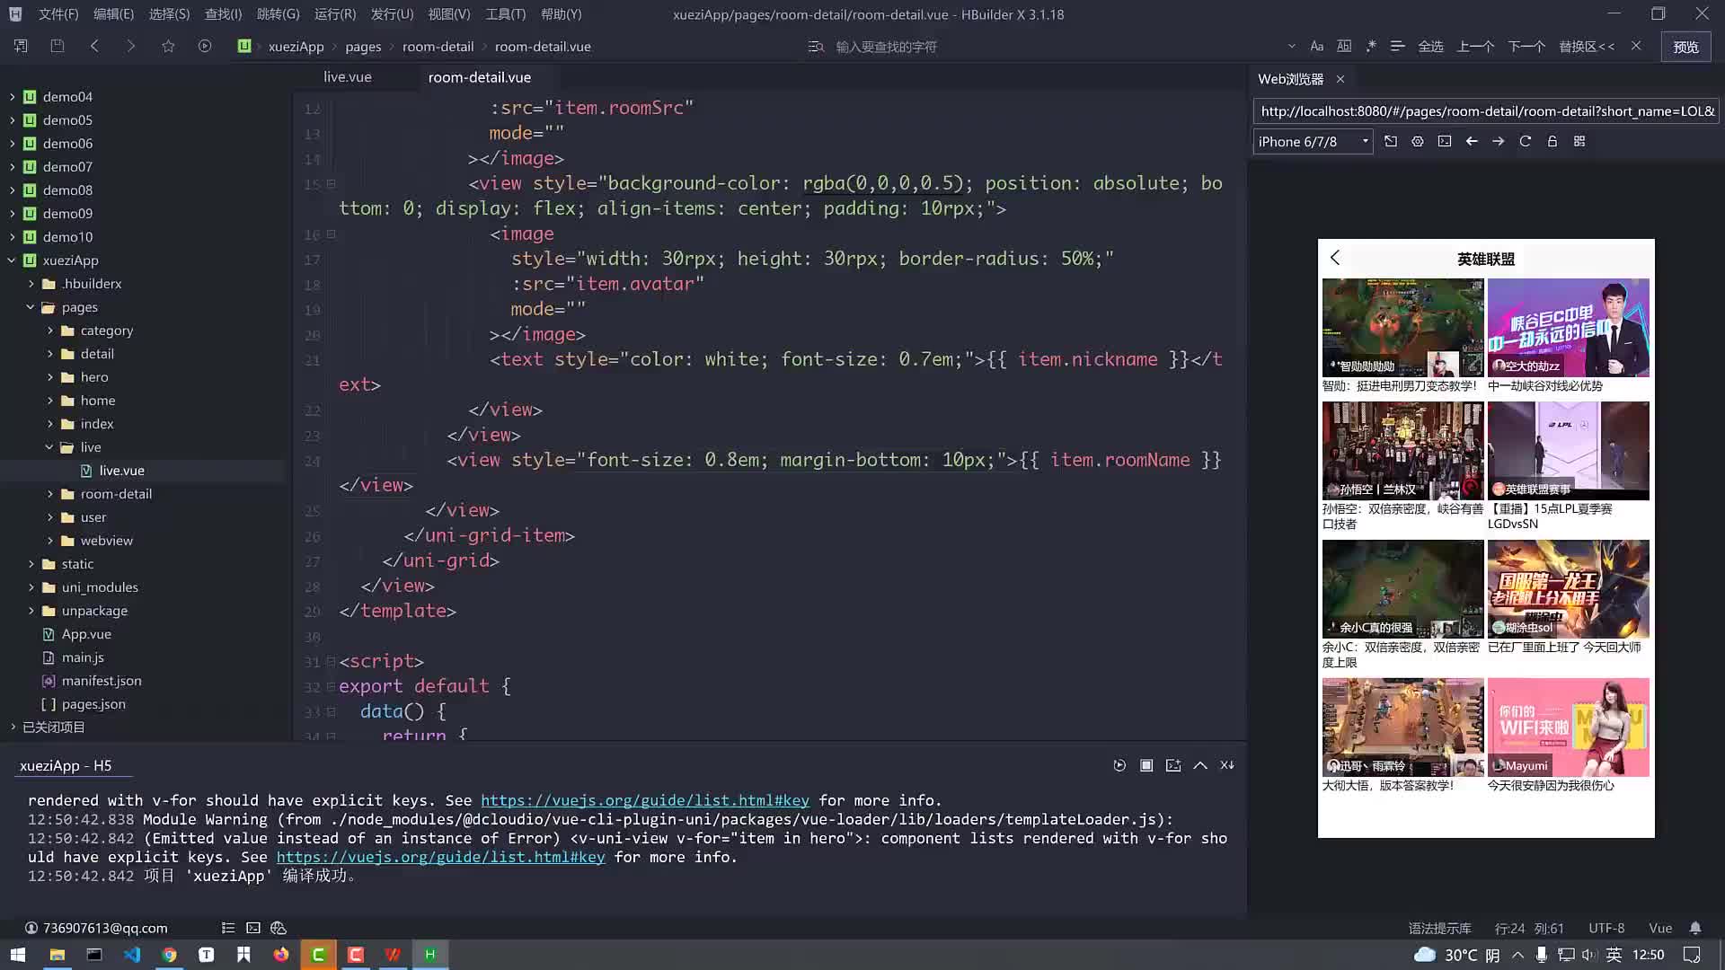Open browser settings gear icon

click(1418, 141)
